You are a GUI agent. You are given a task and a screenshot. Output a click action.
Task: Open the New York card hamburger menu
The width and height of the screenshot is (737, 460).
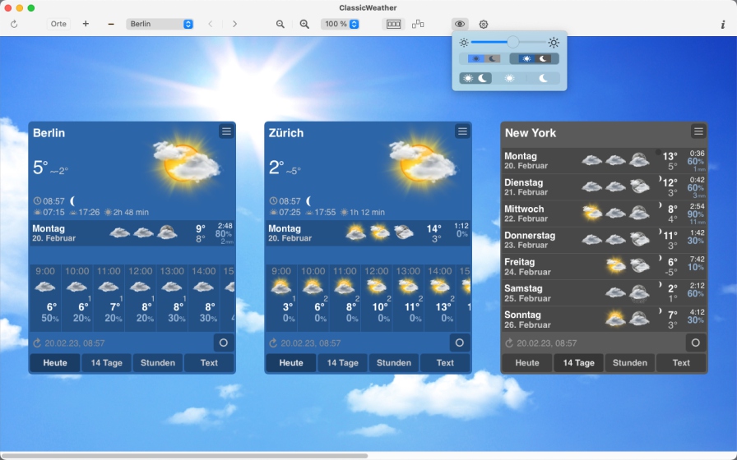pos(698,131)
